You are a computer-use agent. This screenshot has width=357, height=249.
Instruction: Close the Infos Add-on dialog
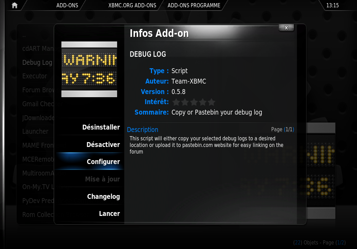[287, 28]
